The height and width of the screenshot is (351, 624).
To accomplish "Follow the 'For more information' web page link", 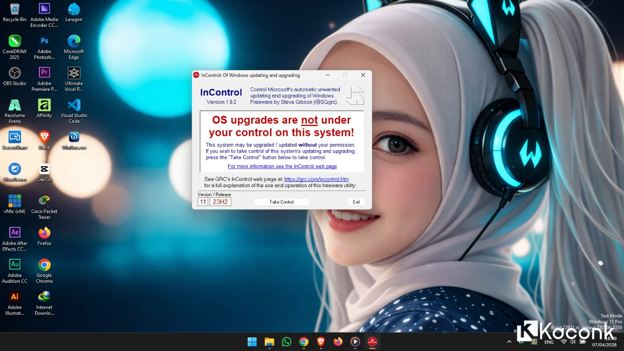I will coord(282,167).
